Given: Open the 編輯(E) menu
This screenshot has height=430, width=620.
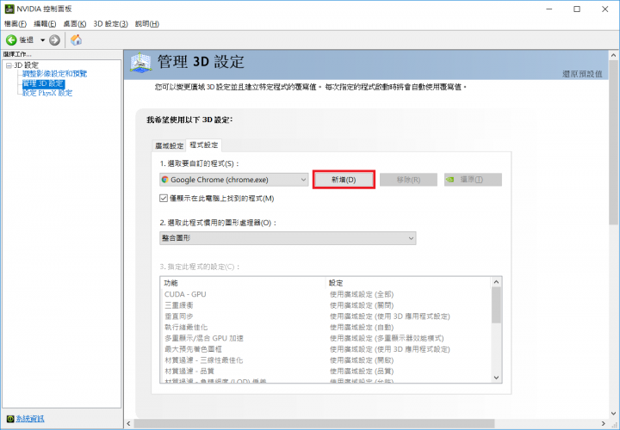Looking at the screenshot, I should point(45,24).
